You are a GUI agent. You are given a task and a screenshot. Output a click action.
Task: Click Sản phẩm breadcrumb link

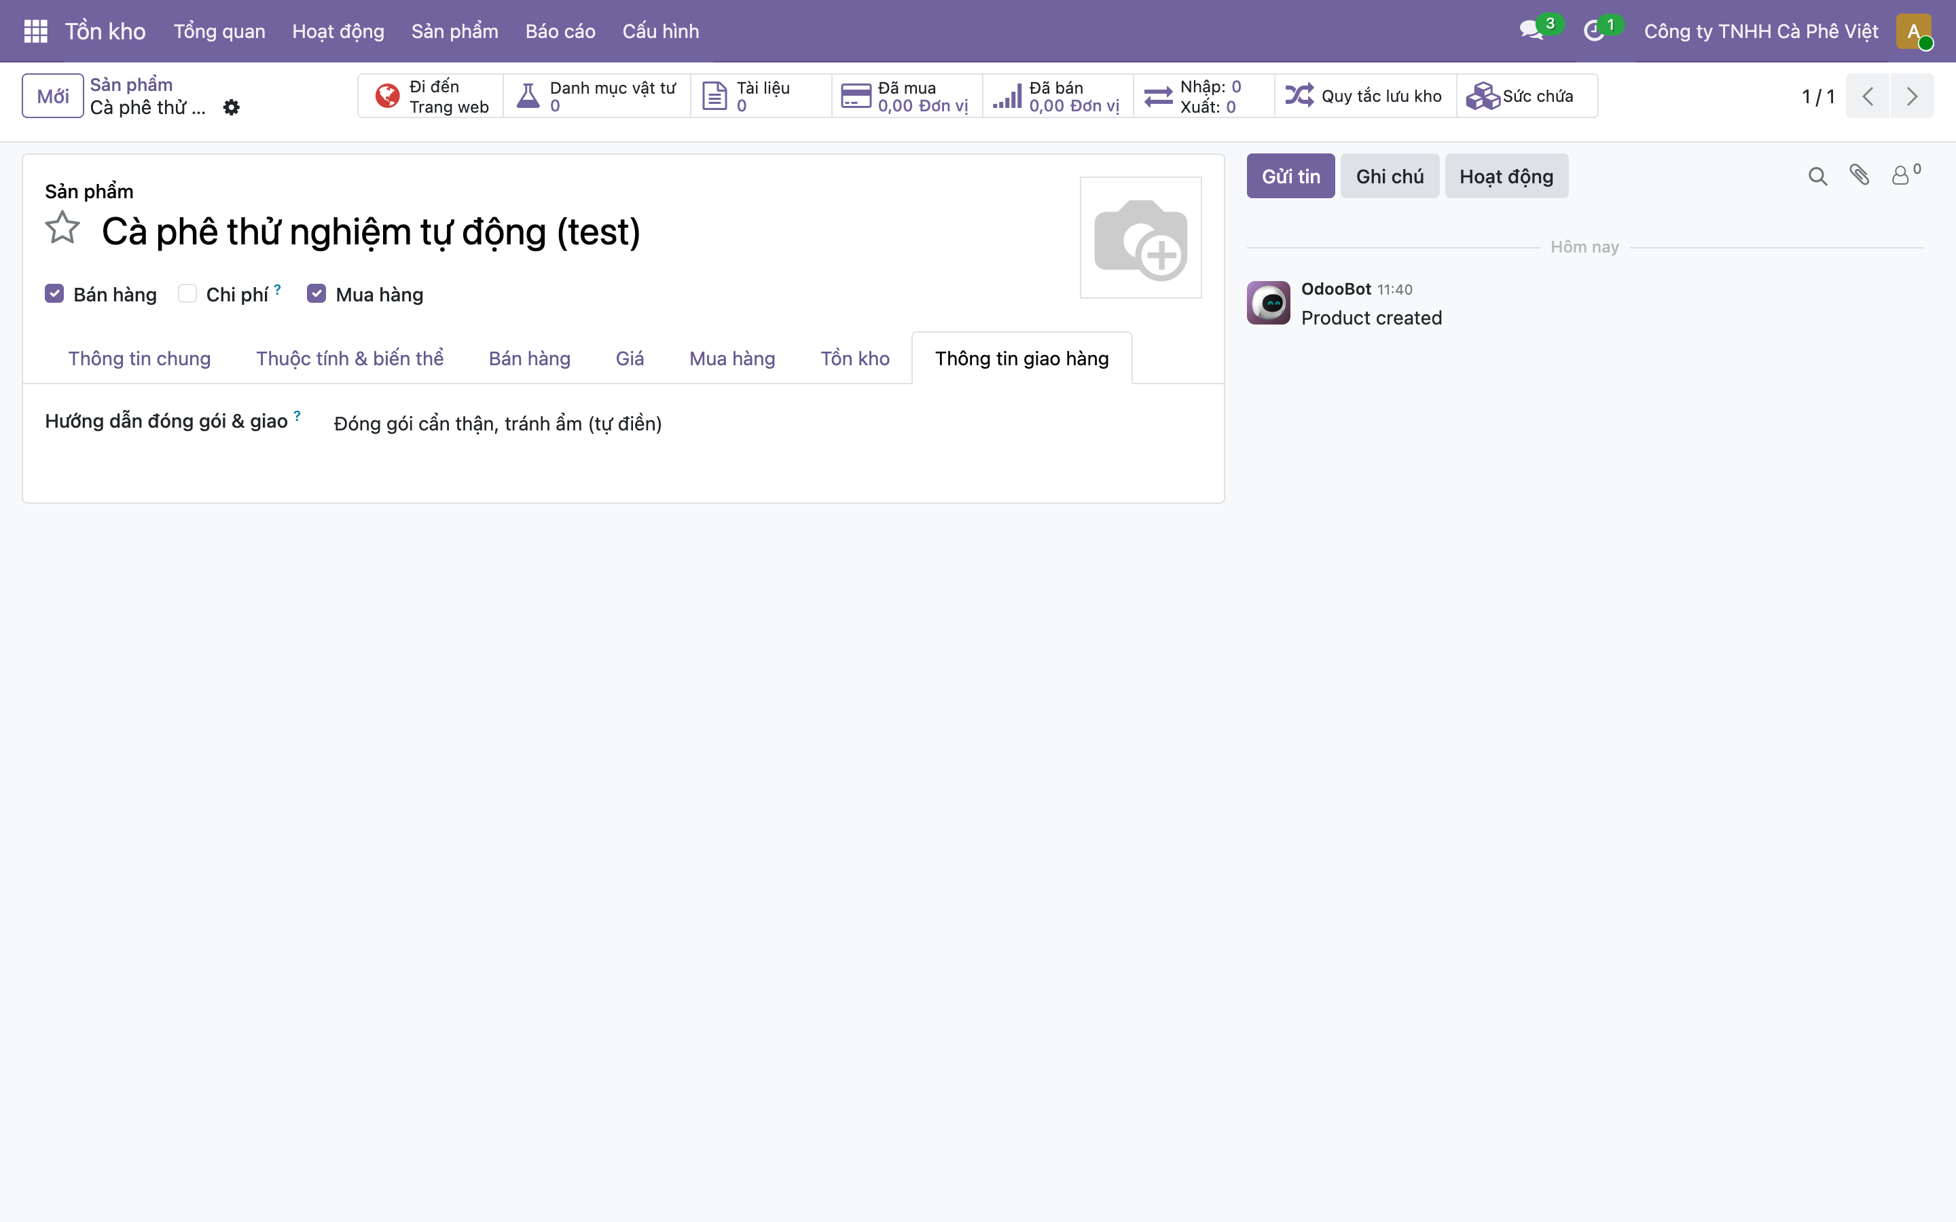(x=131, y=84)
